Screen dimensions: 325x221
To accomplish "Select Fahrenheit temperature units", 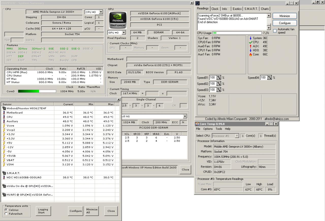I will pos(6,214).
